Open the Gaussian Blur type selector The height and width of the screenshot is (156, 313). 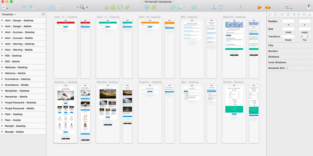(287, 68)
